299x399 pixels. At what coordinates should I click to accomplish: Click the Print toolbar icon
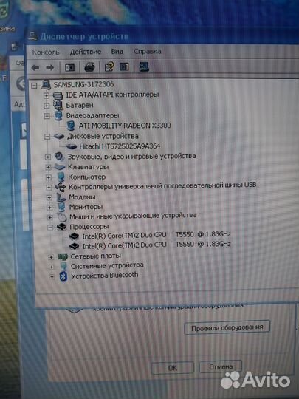tap(89, 67)
